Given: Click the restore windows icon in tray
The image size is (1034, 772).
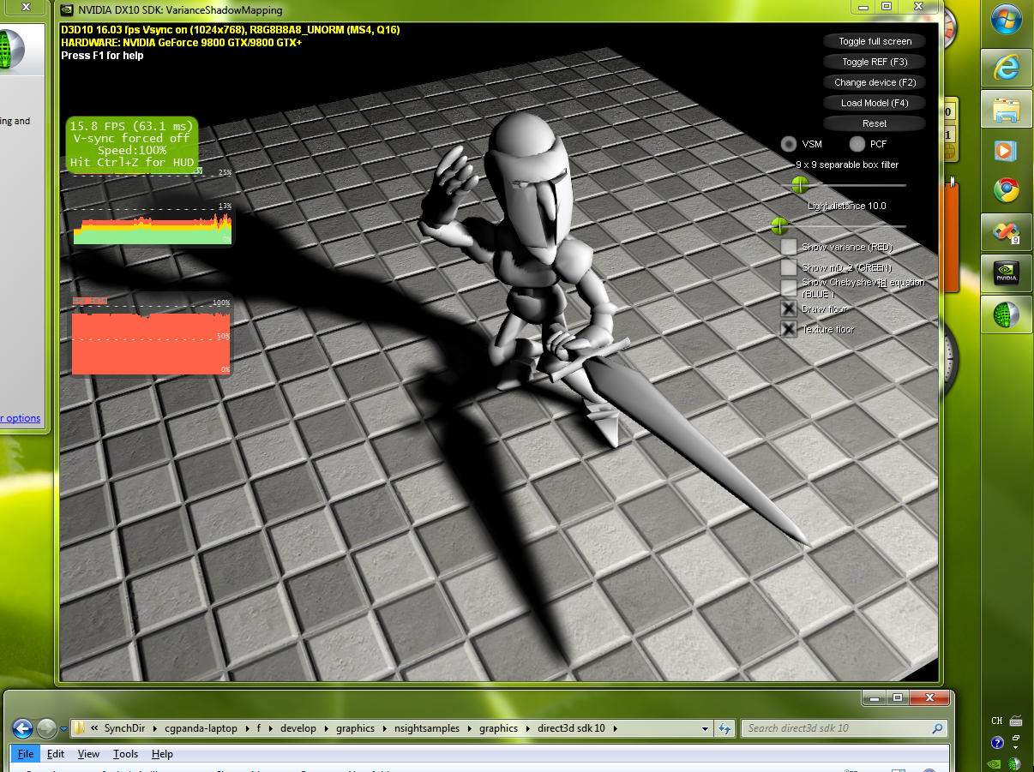Looking at the screenshot, I should click(1016, 739).
